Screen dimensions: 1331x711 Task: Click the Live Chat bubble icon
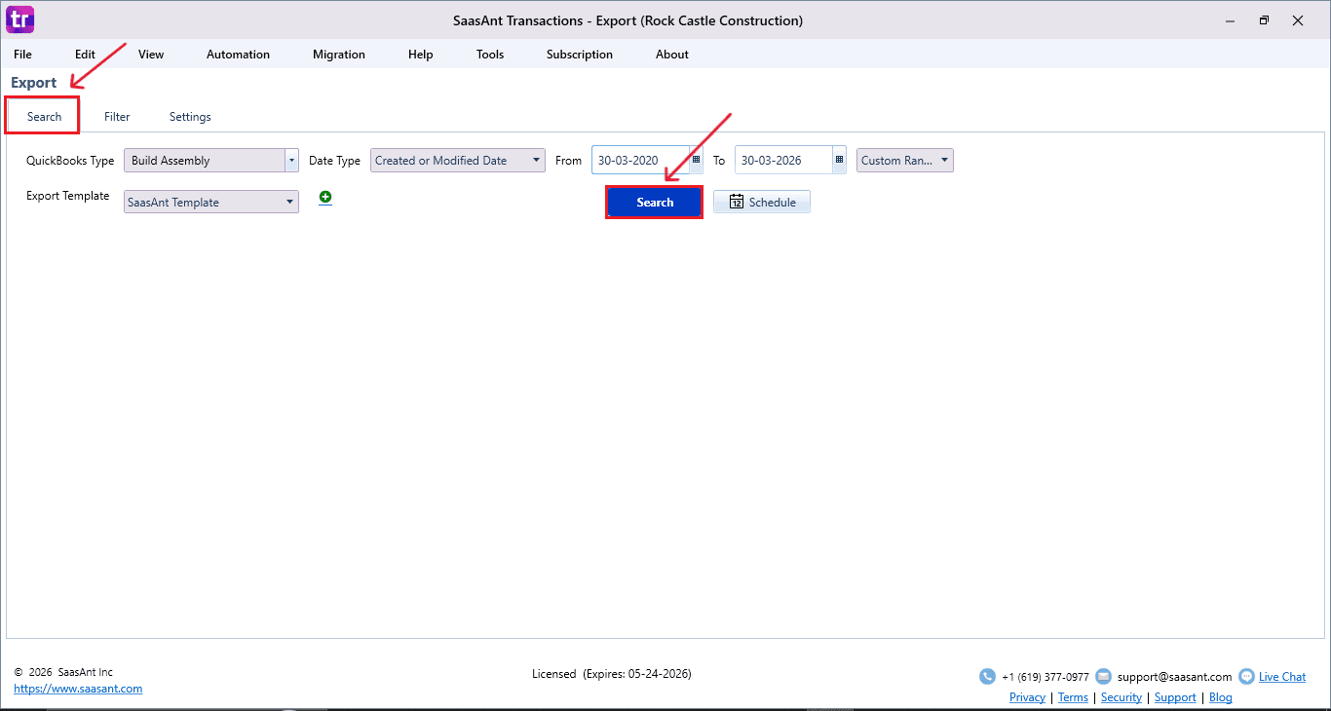pyautogui.click(x=1246, y=677)
